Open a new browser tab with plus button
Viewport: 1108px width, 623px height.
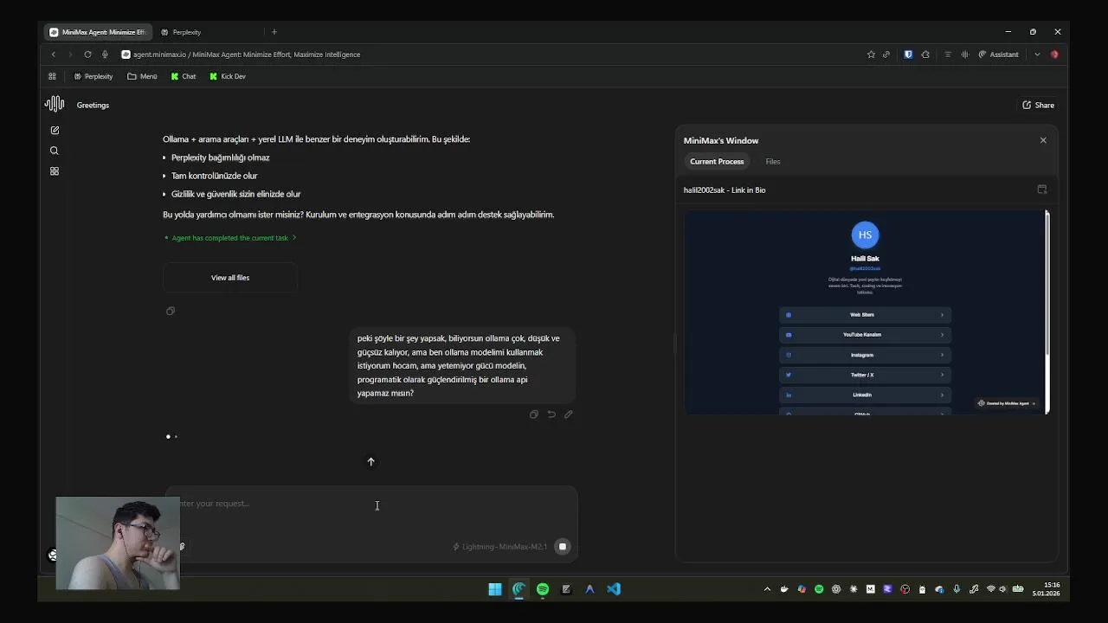point(274,32)
